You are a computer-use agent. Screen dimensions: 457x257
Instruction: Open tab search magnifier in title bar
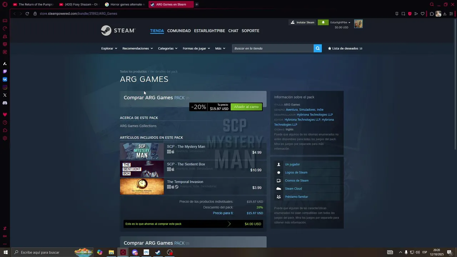[x=432, y=4]
